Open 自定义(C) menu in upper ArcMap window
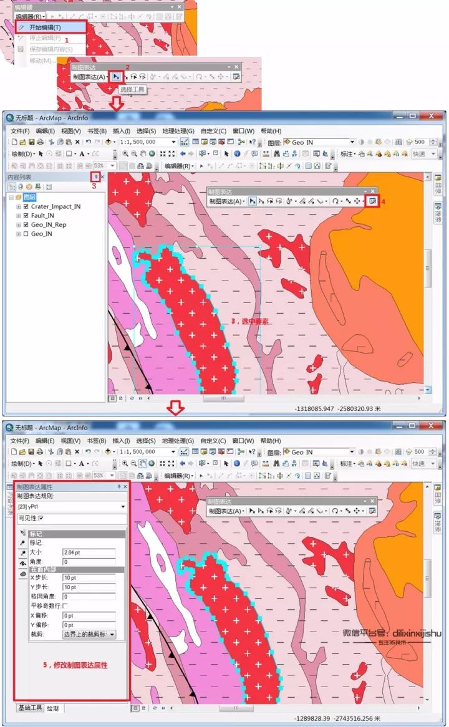 point(213,131)
